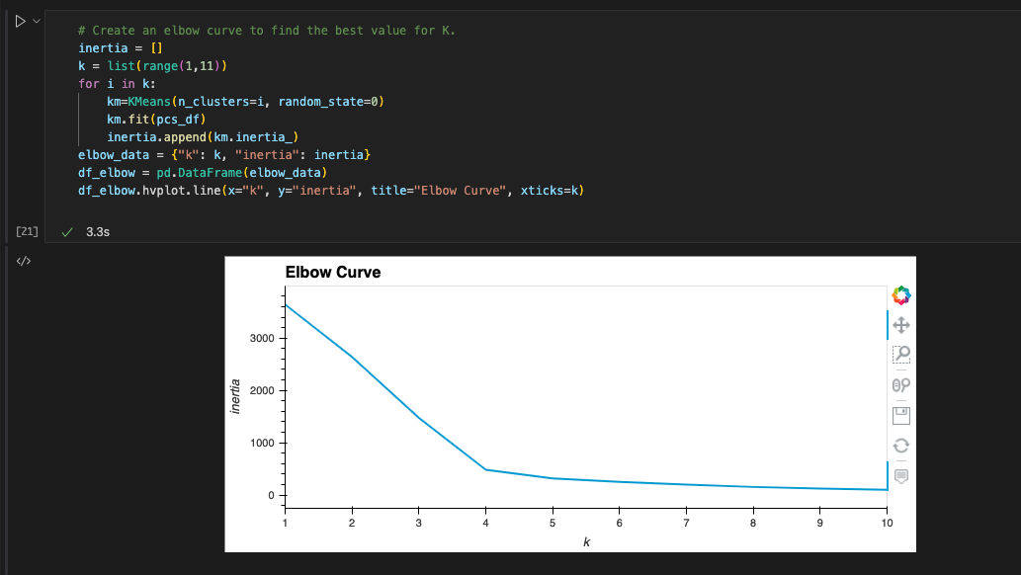This screenshot has height=575, width=1021.
Task: Run the elbow curve code cell
Action: pos(20,22)
